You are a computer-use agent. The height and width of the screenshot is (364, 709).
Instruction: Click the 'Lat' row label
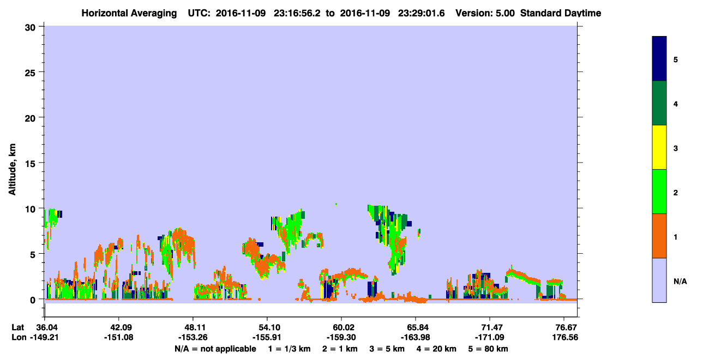click(x=18, y=327)
